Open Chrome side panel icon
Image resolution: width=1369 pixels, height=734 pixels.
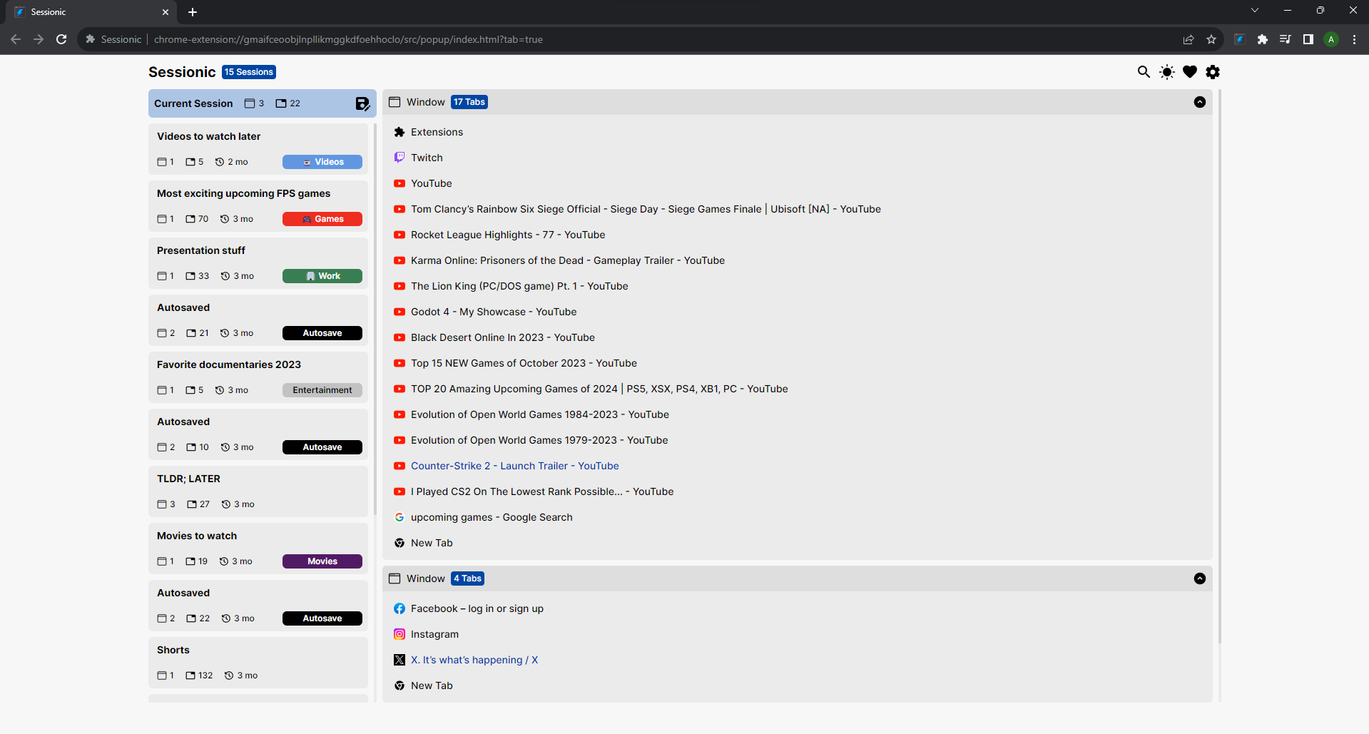coord(1308,39)
